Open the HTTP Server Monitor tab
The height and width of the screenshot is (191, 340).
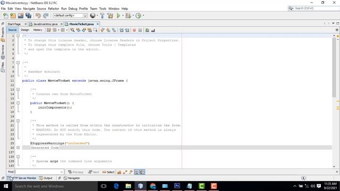[22, 178]
